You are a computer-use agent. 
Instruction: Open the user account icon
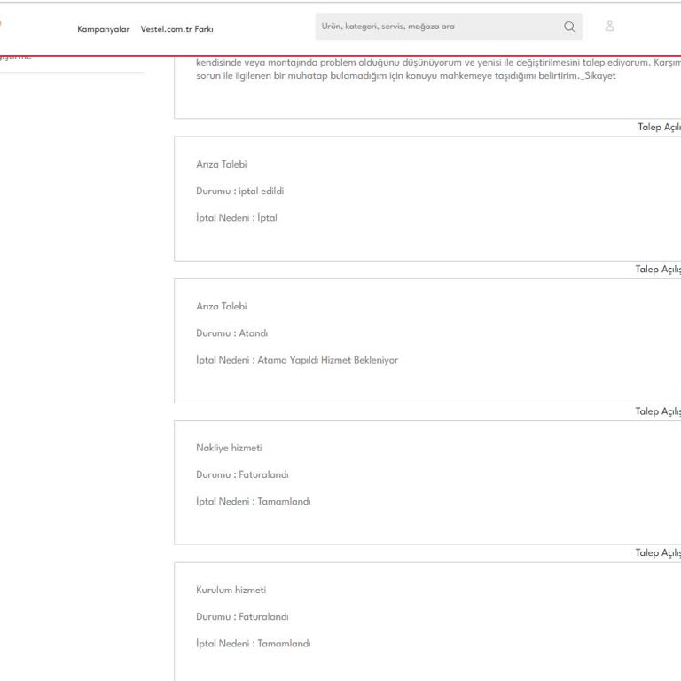[610, 27]
